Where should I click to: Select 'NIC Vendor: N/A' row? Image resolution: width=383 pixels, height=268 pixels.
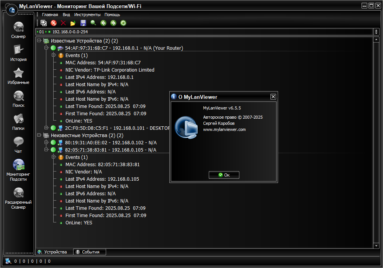[83, 172]
